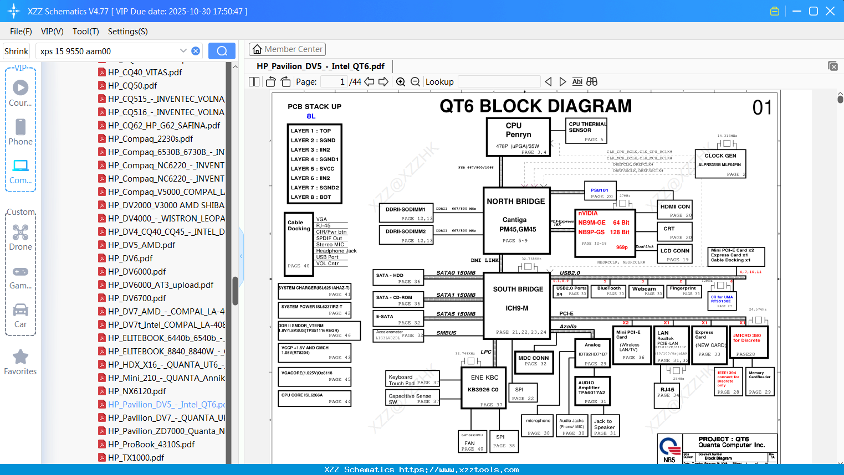Image resolution: width=844 pixels, height=475 pixels.
Task: Select highlighted HP_Pavilion_DV5_-_Intel_QT6 file
Action: pyautogui.click(x=161, y=404)
